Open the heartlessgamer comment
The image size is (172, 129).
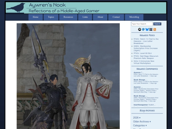tap(145, 105)
